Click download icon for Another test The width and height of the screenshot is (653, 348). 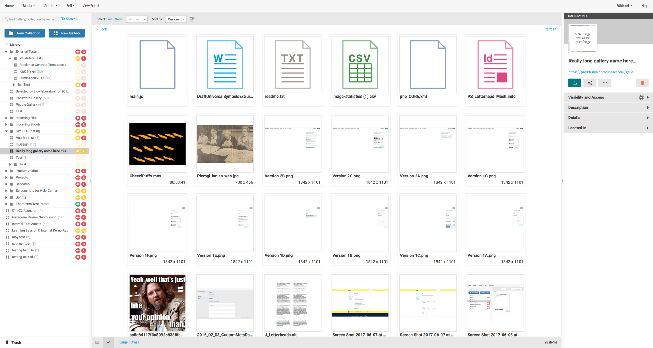[84, 138]
